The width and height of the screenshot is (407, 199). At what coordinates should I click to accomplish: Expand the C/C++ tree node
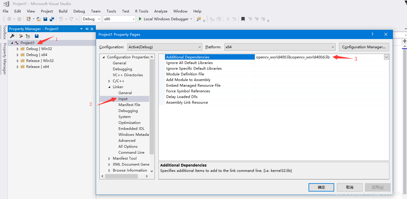click(x=109, y=81)
